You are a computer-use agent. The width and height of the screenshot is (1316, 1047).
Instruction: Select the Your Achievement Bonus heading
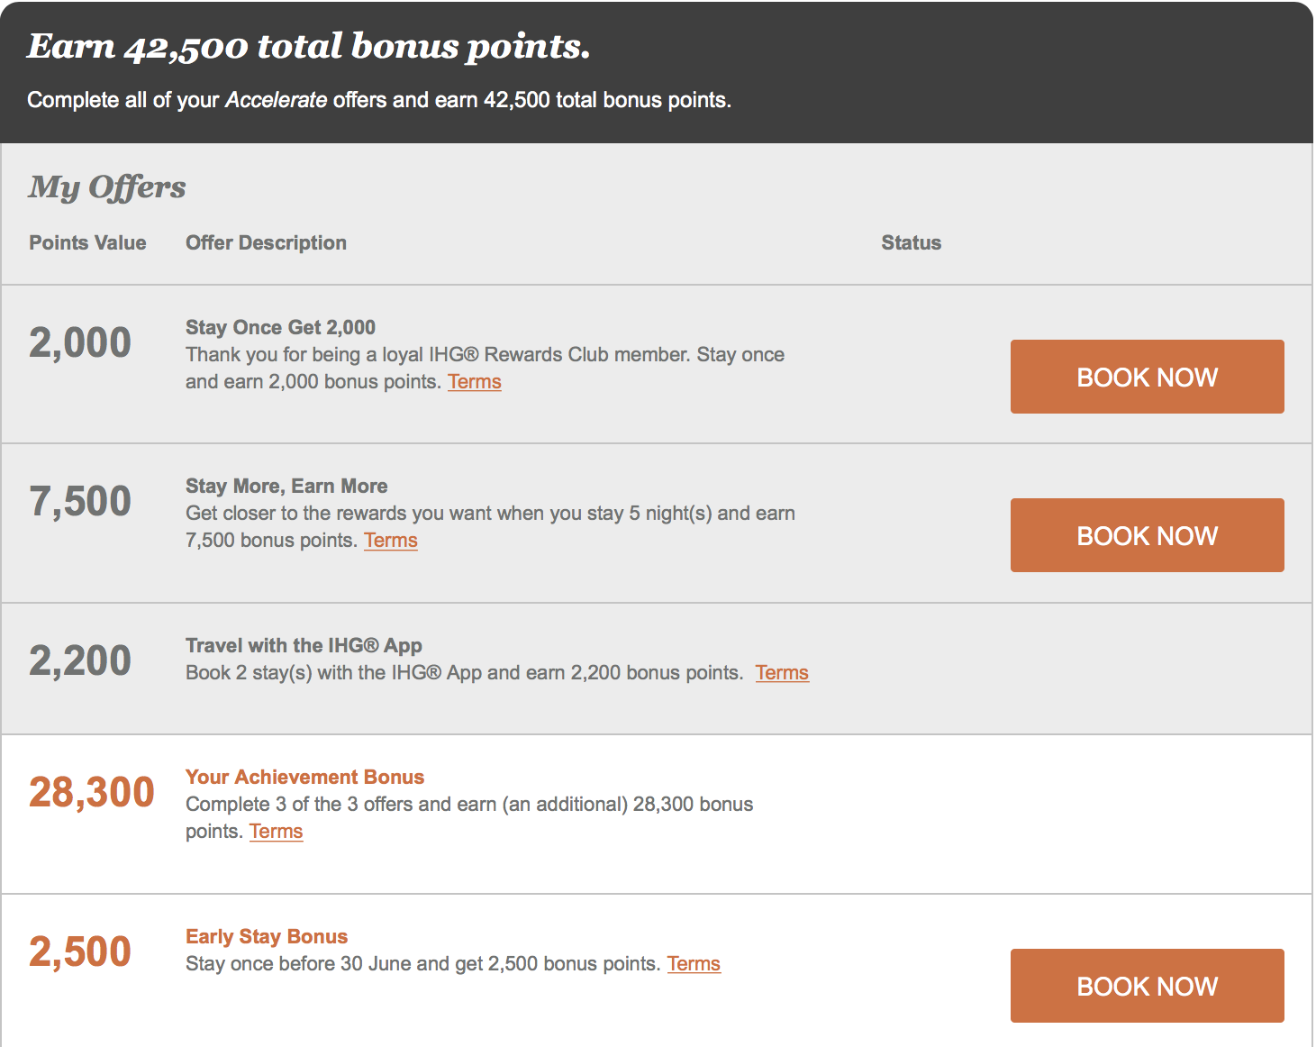click(304, 777)
